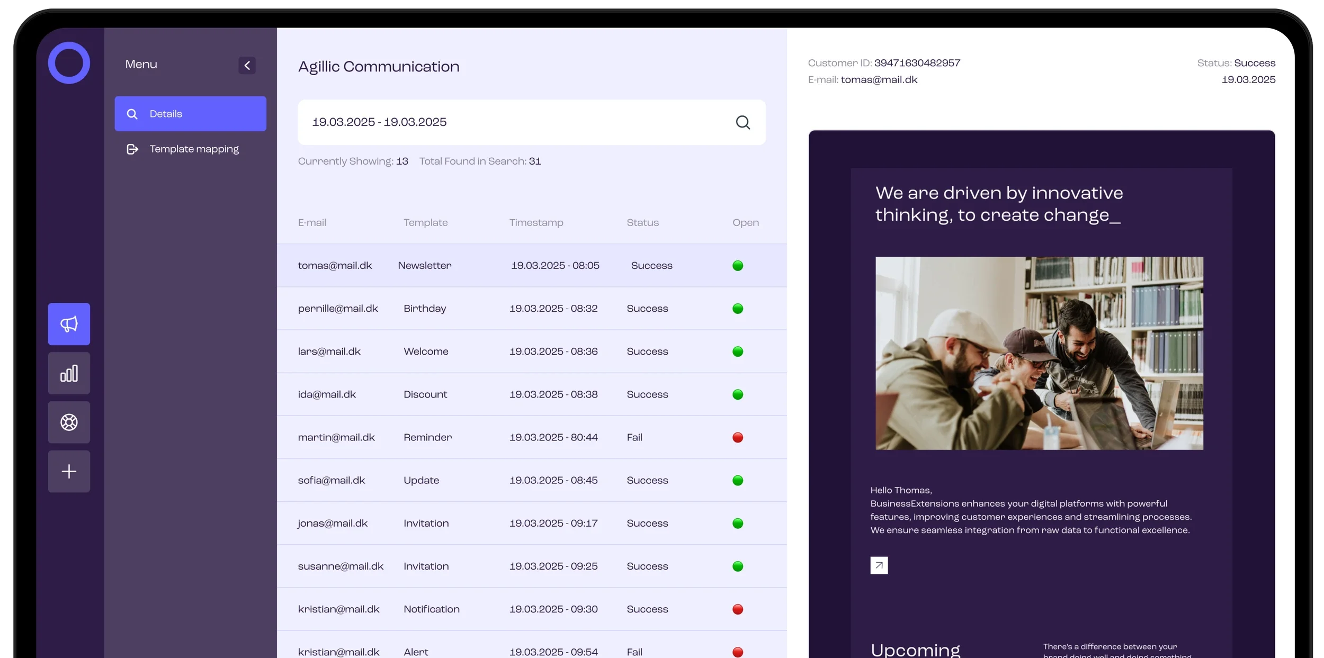
Task: Click the search magnifier in date field
Action: 742,123
